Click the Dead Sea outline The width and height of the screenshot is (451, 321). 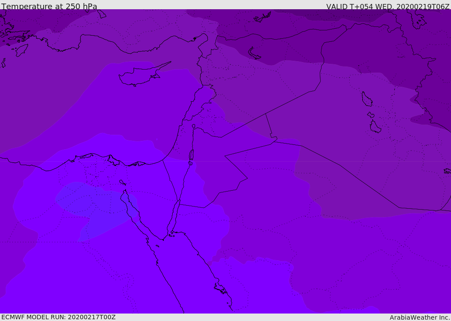[x=191, y=155]
